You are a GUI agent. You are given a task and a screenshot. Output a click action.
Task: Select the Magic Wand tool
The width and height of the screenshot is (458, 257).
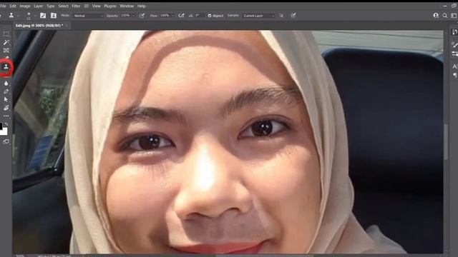[6, 43]
